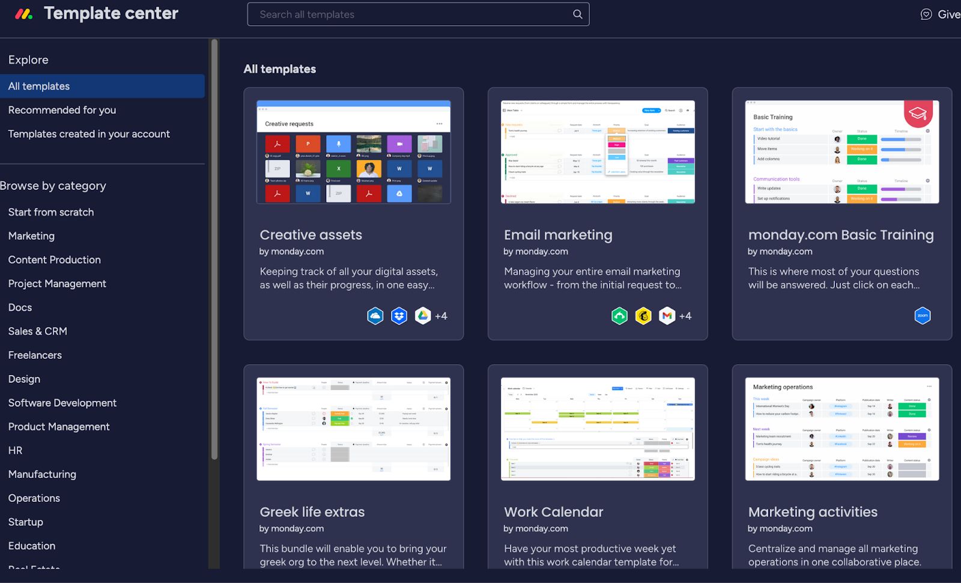
Task: Select the Freelancers category
Action: pyautogui.click(x=35, y=355)
